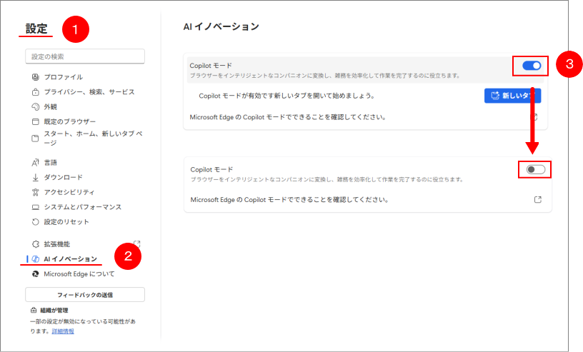583x352 pixels.
Task: Click the 設定の検索 search field
Action: (85, 56)
